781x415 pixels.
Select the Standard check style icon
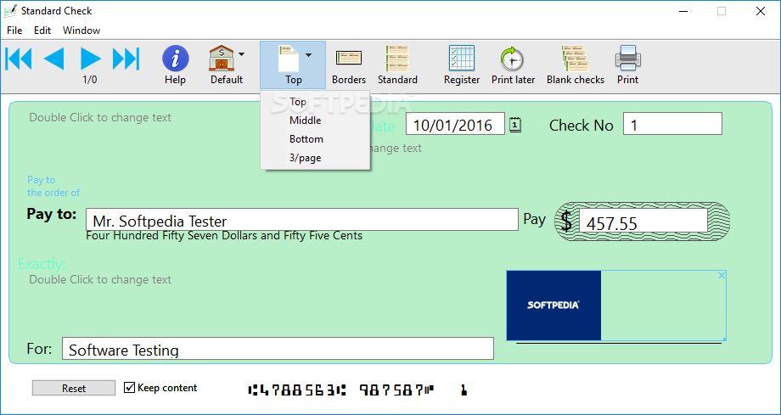tap(397, 59)
